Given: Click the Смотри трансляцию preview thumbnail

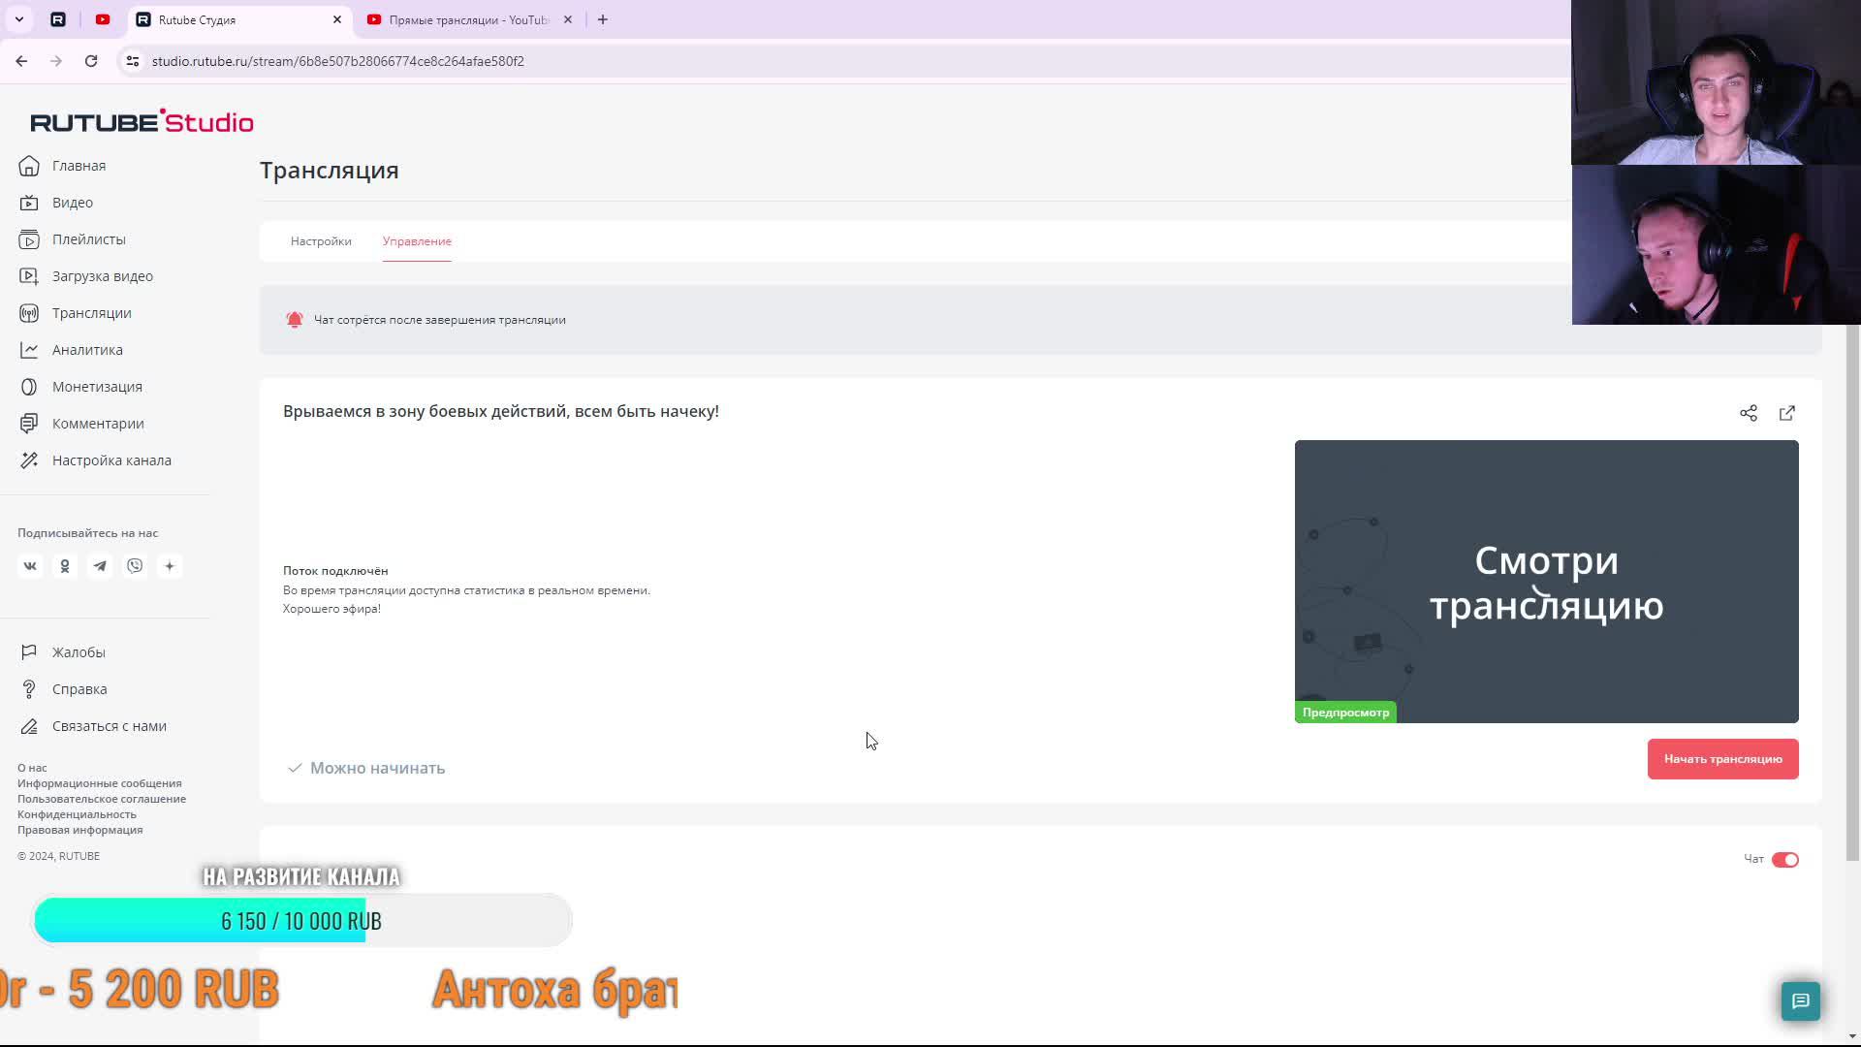Looking at the screenshot, I should click(x=1546, y=582).
